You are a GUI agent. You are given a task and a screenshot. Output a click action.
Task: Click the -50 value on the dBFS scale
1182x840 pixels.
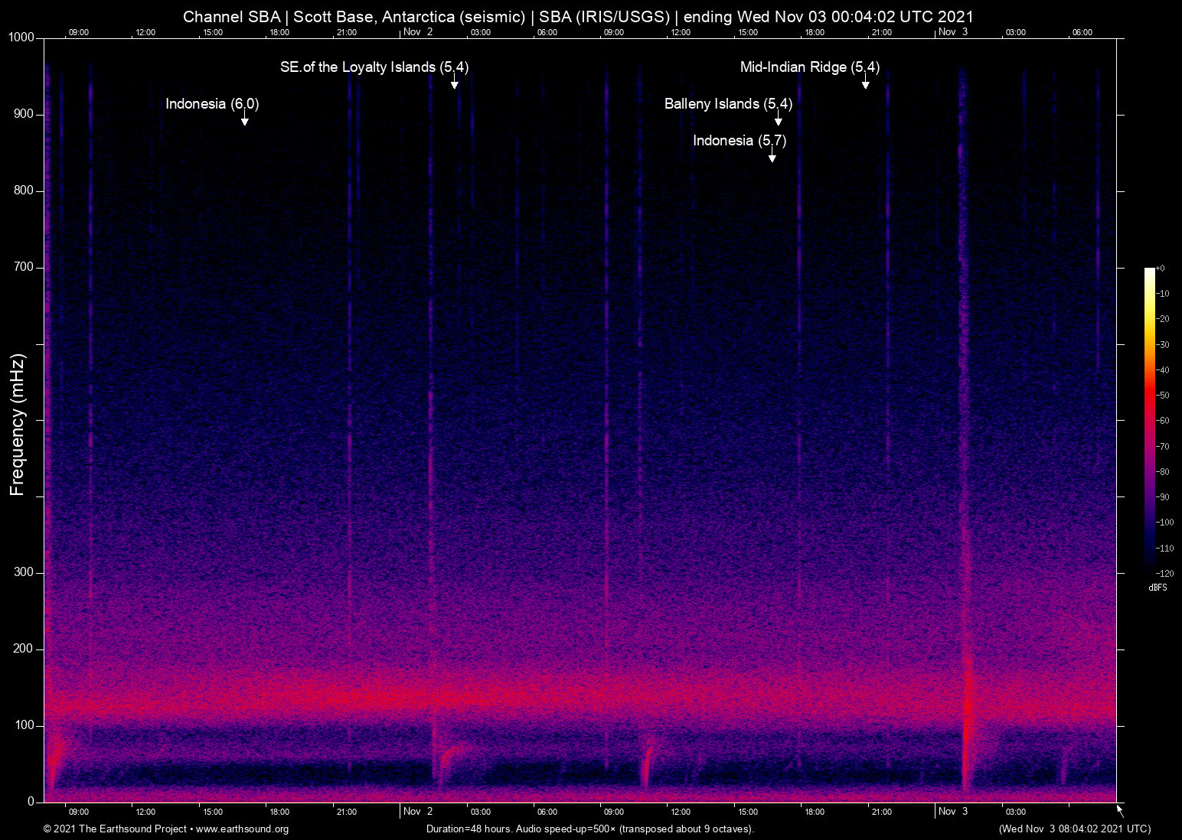tap(1163, 396)
